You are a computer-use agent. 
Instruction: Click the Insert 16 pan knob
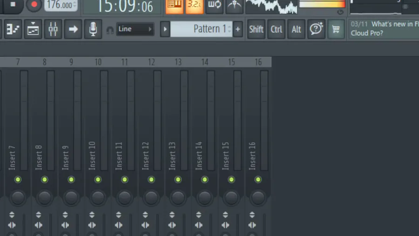click(x=258, y=197)
